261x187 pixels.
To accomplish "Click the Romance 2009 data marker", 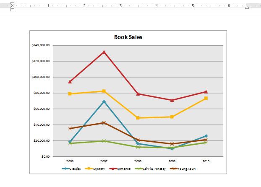I will pos(172,100).
